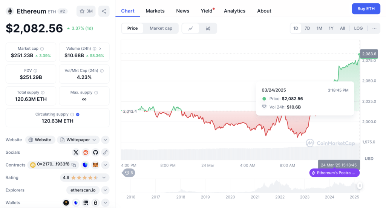The width and height of the screenshot is (386, 208).
Task: Open the Binance wallet icon
Action: (66, 203)
